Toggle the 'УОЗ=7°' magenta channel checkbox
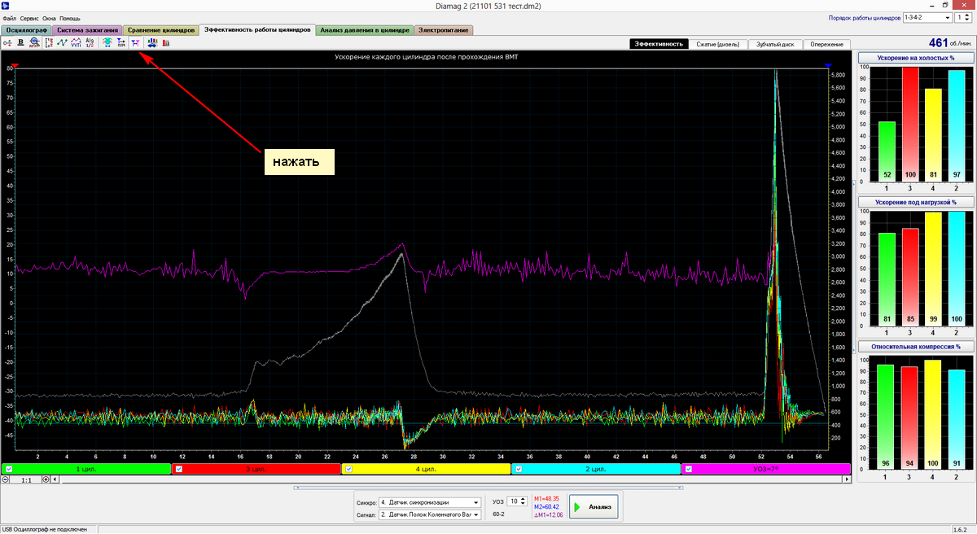The image size is (977, 534). [689, 470]
